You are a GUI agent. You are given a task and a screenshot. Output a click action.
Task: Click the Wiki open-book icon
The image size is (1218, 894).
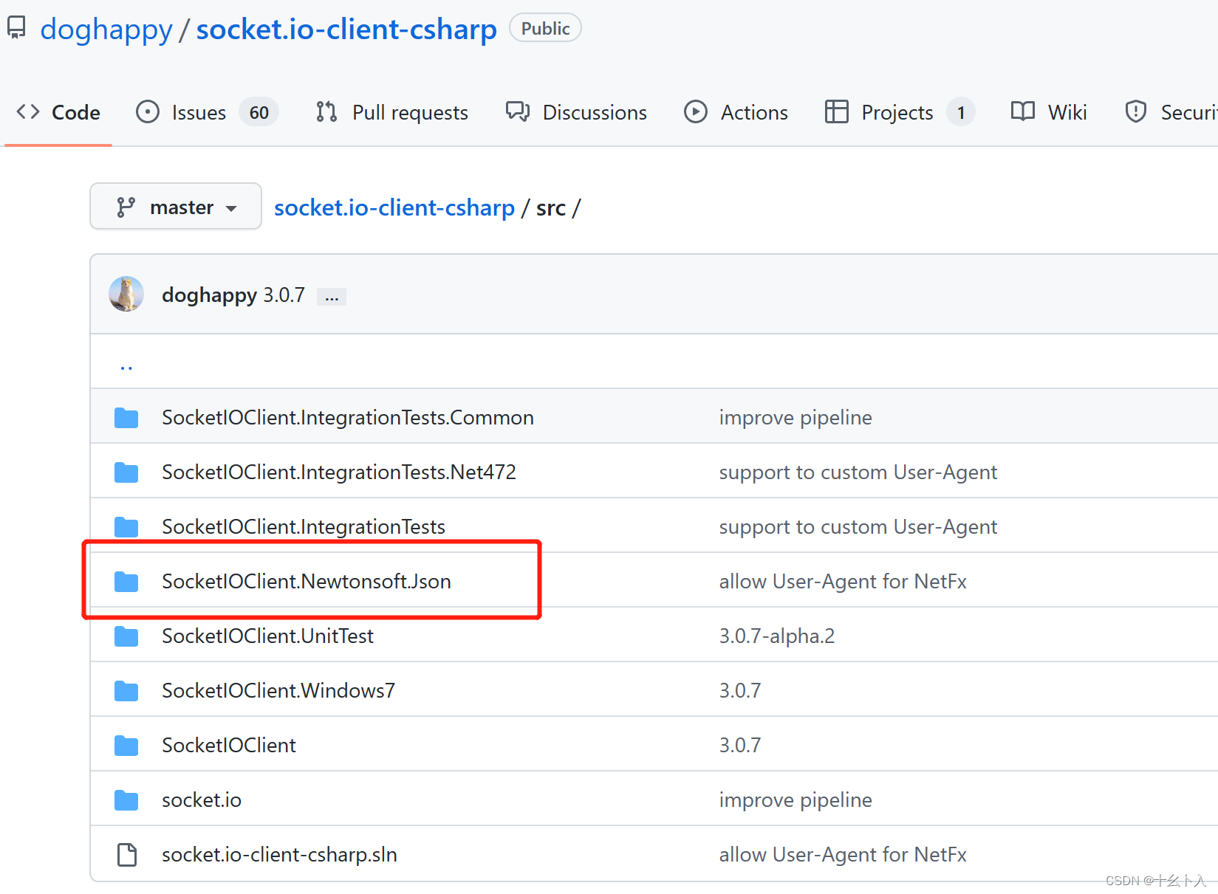[x=1023, y=111]
